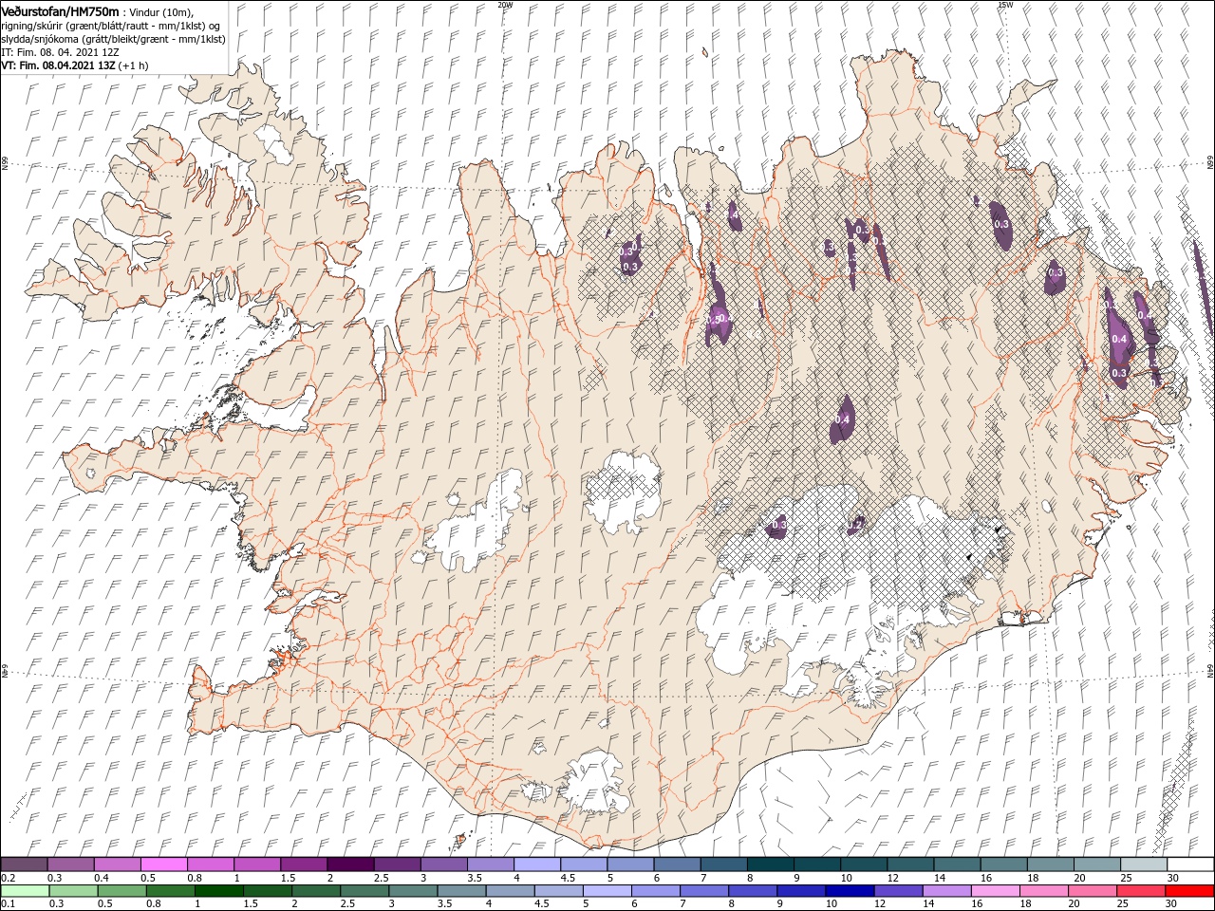1215x911 pixels.
Task: Pick the rain legend swatch for 0.8–1 mm
Action: 170,891
